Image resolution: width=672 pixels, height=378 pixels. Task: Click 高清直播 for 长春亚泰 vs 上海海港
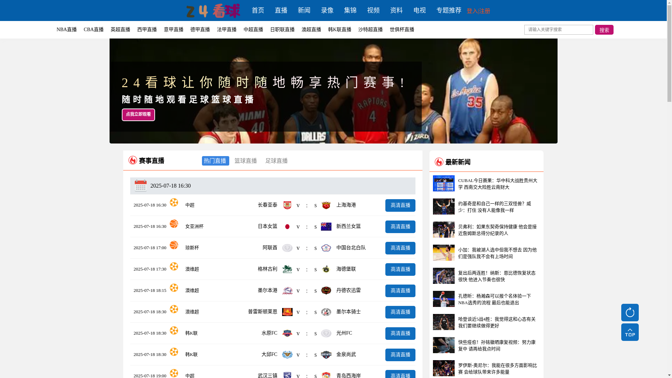click(400, 205)
